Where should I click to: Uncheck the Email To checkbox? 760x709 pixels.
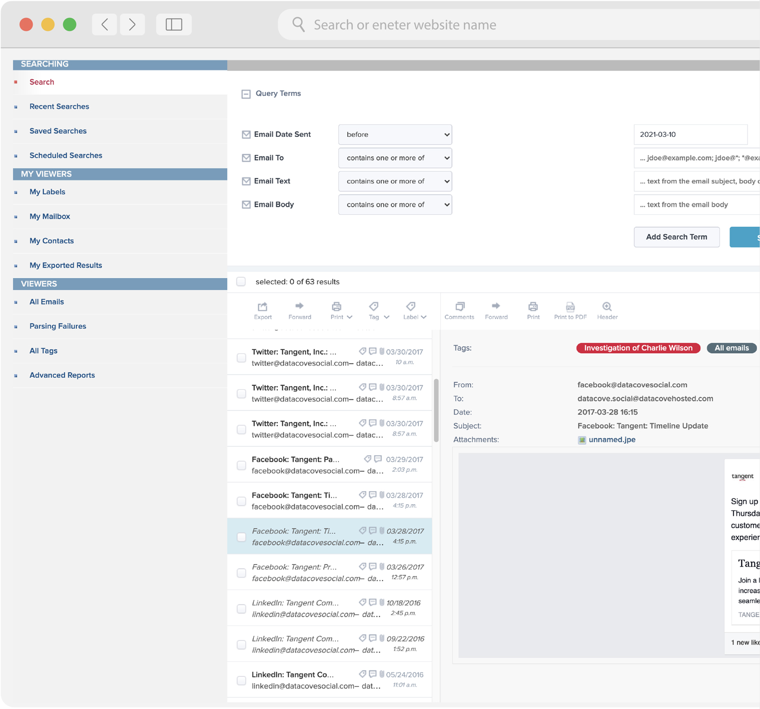(246, 158)
